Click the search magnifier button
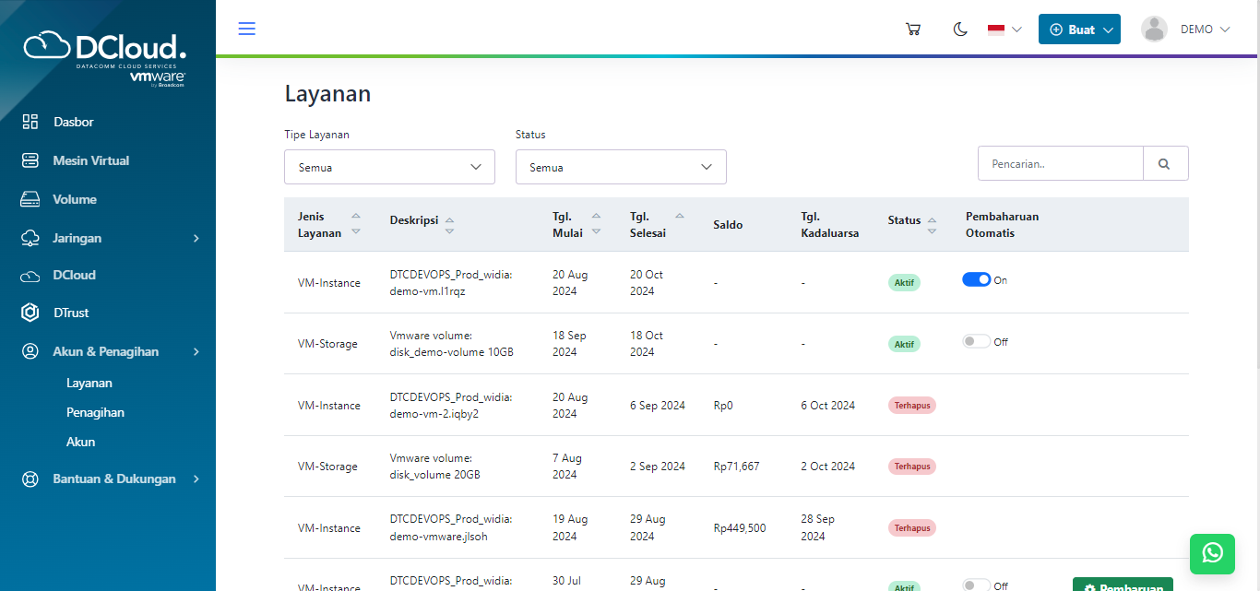The image size is (1260, 591). tap(1165, 162)
